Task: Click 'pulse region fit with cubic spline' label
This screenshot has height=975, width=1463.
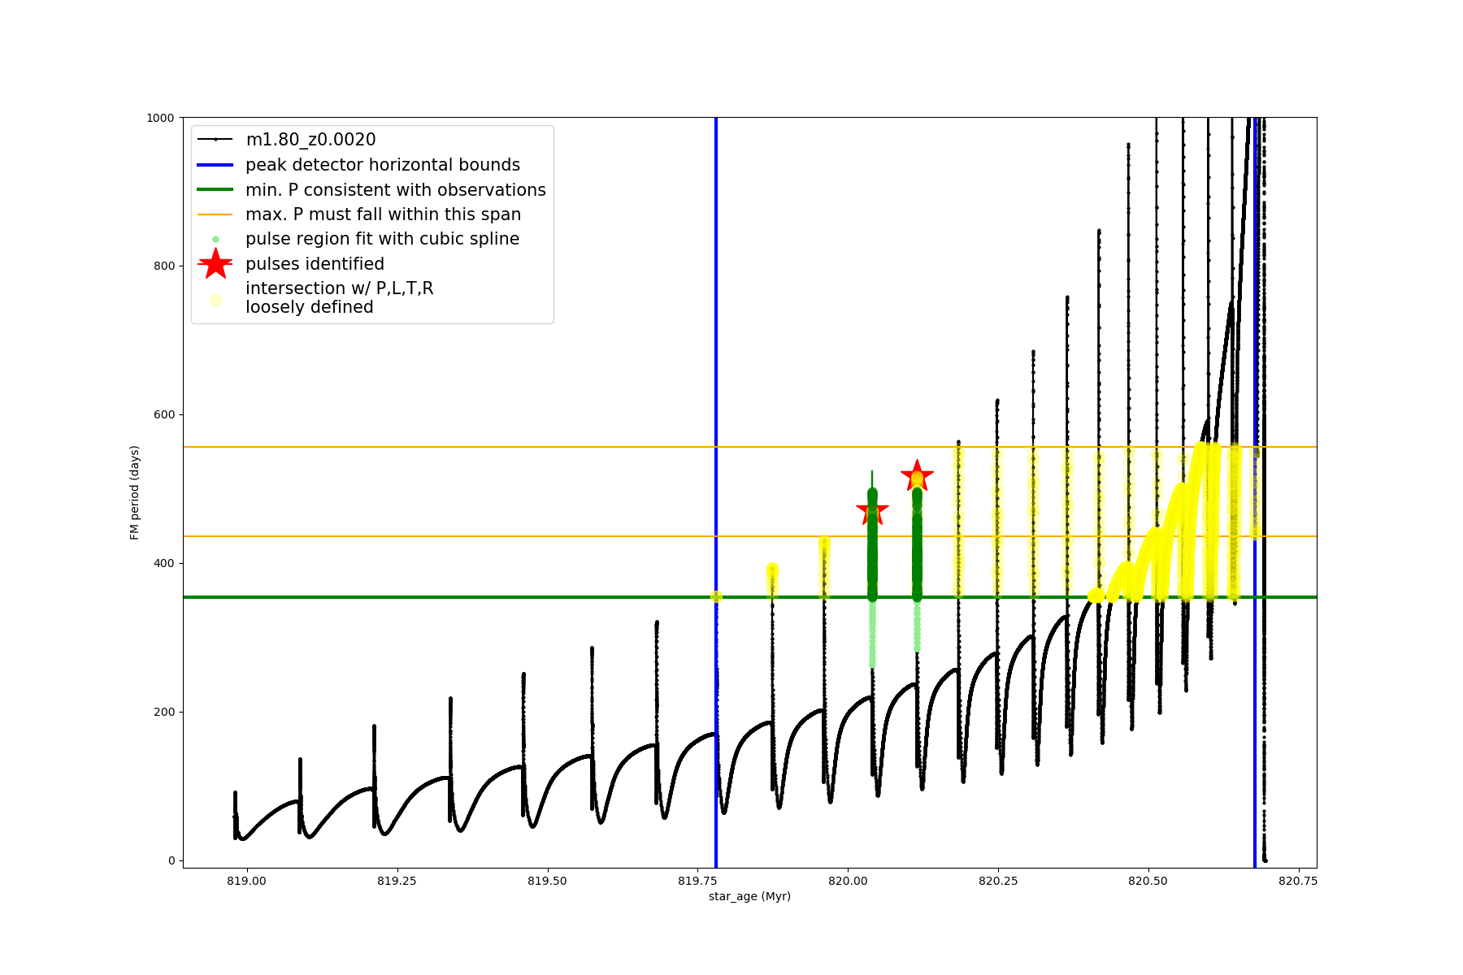Action: point(382,239)
